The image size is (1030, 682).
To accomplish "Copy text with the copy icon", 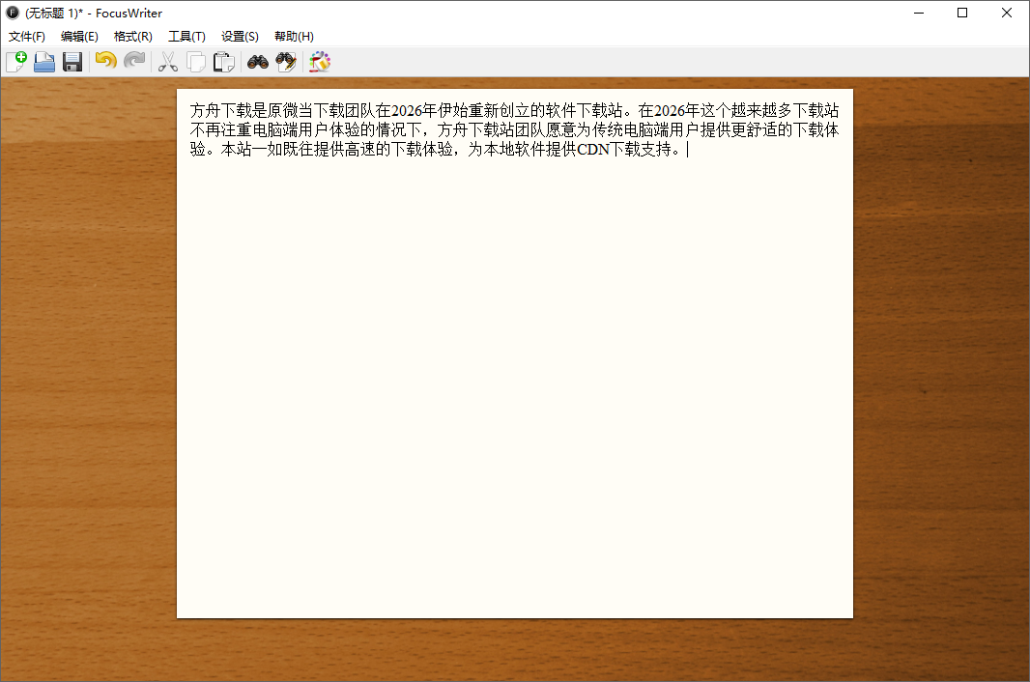I will click(x=196, y=62).
